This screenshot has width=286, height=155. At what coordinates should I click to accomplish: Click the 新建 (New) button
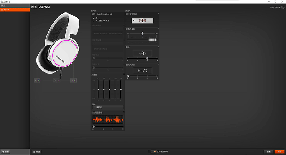[x=5, y=152]
